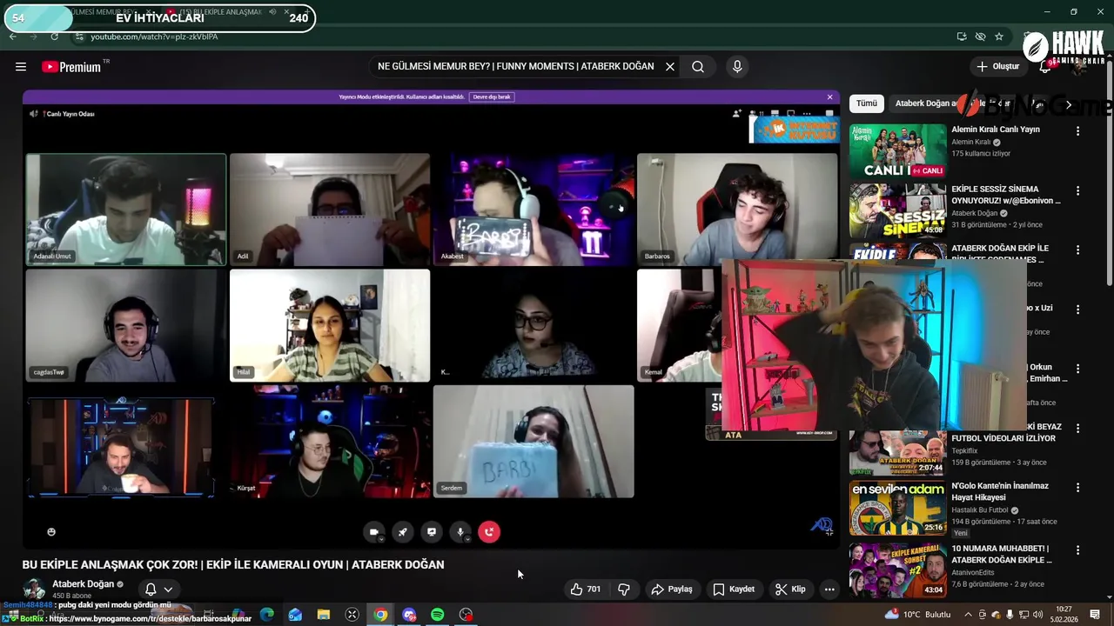Start voice search with microphone icon
1114x626 pixels.
pos(737,66)
